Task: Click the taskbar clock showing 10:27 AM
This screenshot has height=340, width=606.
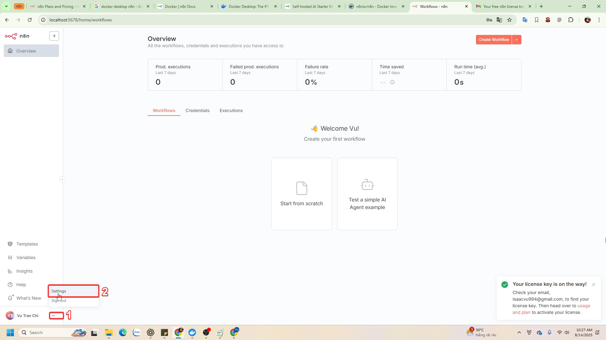Action: click(584, 332)
